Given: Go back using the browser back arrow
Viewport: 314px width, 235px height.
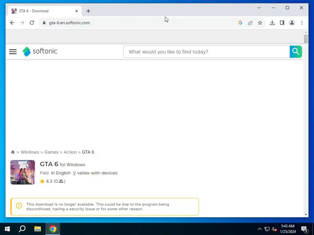Looking at the screenshot, I should click(x=12, y=23).
